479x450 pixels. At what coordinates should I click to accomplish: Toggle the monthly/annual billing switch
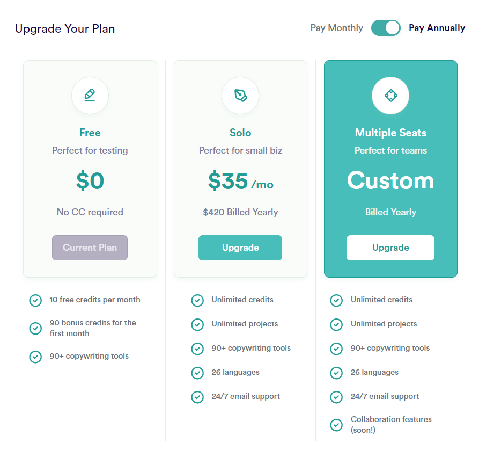[386, 28]
